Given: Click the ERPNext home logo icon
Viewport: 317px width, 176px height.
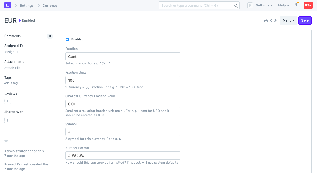Looking at the screenshot, I should tap(8, 5).
